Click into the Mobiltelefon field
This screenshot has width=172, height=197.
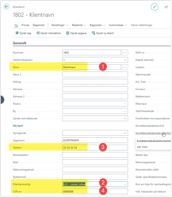pyautogui.click(x=95, y=155)
